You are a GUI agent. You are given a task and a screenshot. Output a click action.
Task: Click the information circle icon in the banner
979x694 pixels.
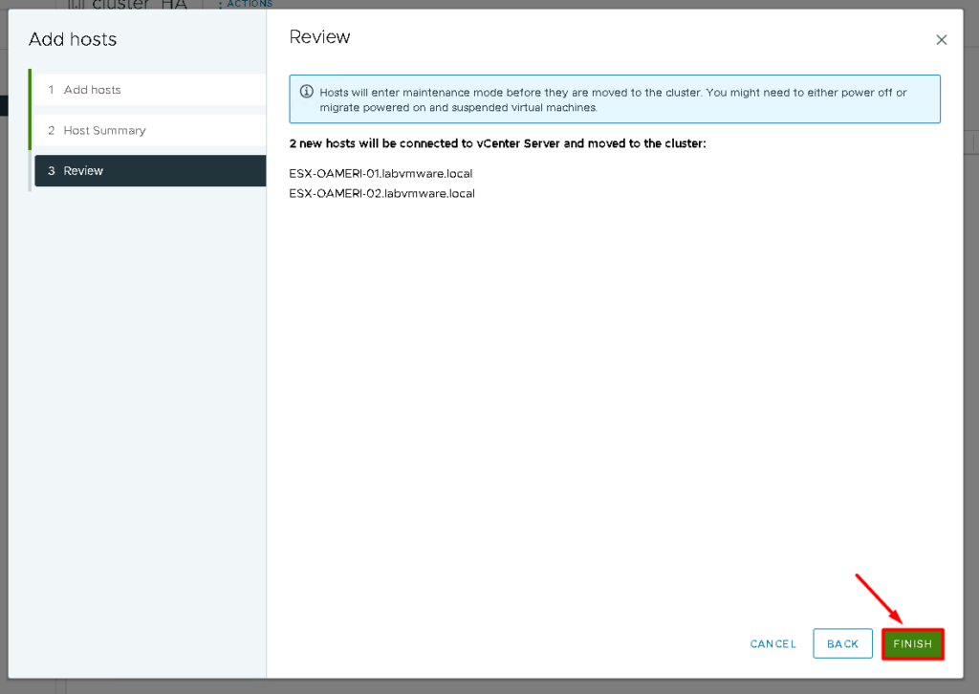coord(305,92)
